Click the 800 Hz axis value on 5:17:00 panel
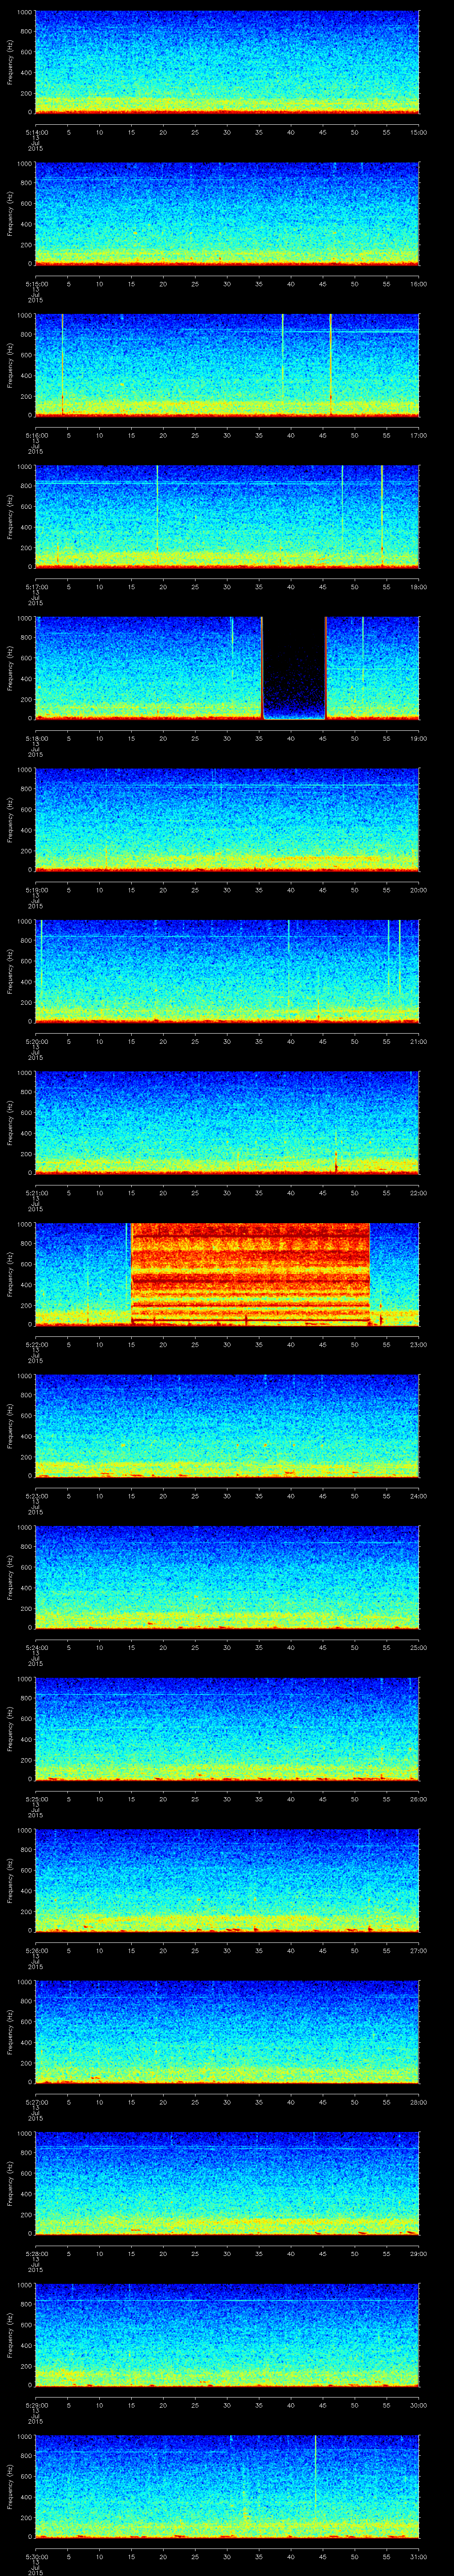 tap(27, 487)
